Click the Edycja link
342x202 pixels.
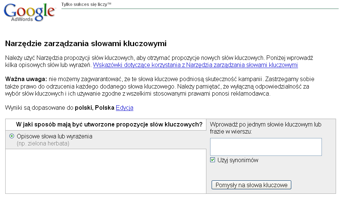tap(124, 108)
